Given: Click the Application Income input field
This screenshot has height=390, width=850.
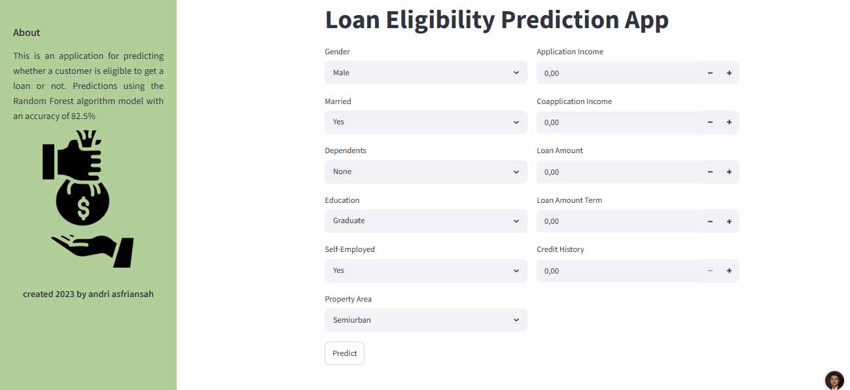Looking at the screenshot, I should (618, 73).
